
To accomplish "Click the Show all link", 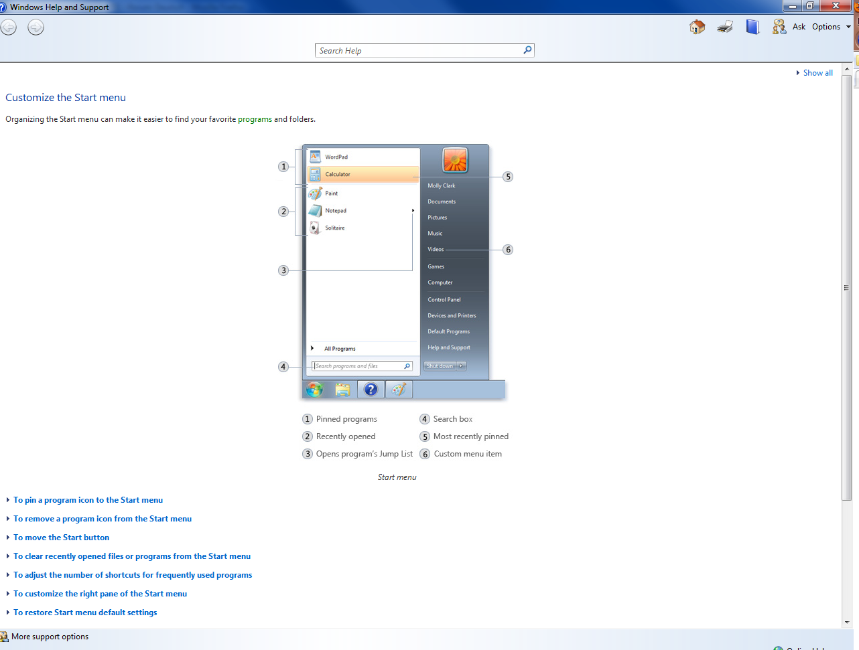I will (817, 73).
